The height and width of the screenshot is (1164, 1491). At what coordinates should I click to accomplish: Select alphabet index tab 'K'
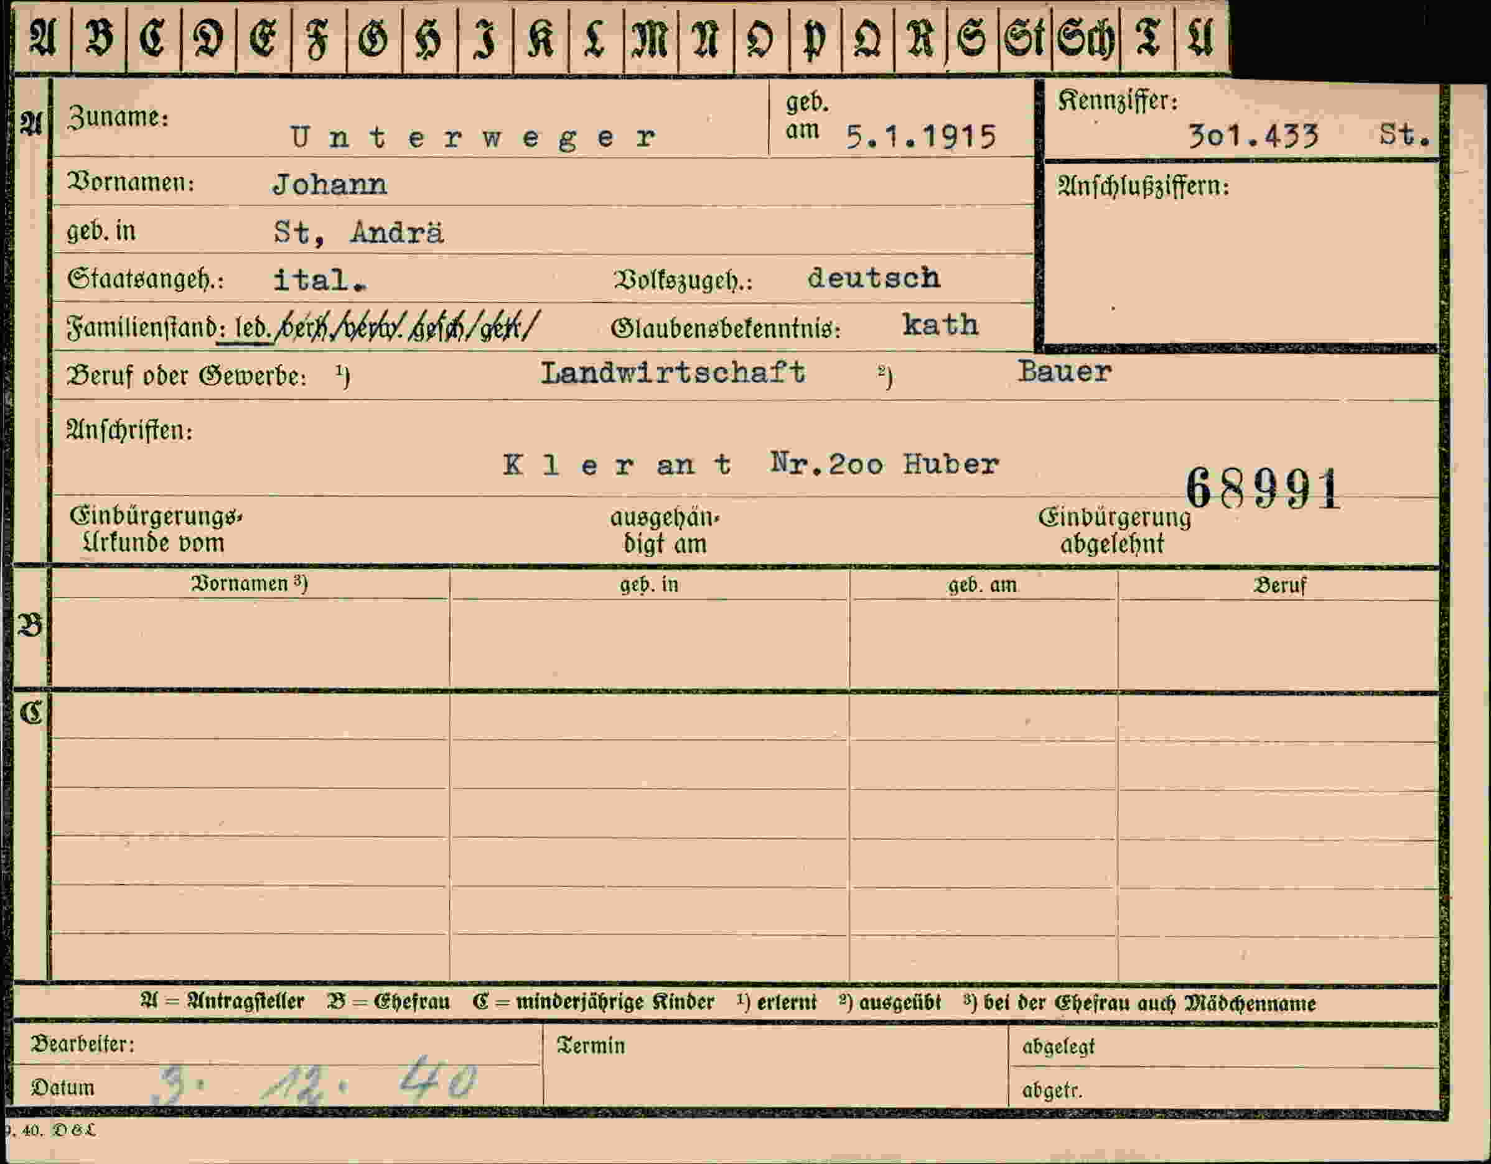[x=540, y=37]
